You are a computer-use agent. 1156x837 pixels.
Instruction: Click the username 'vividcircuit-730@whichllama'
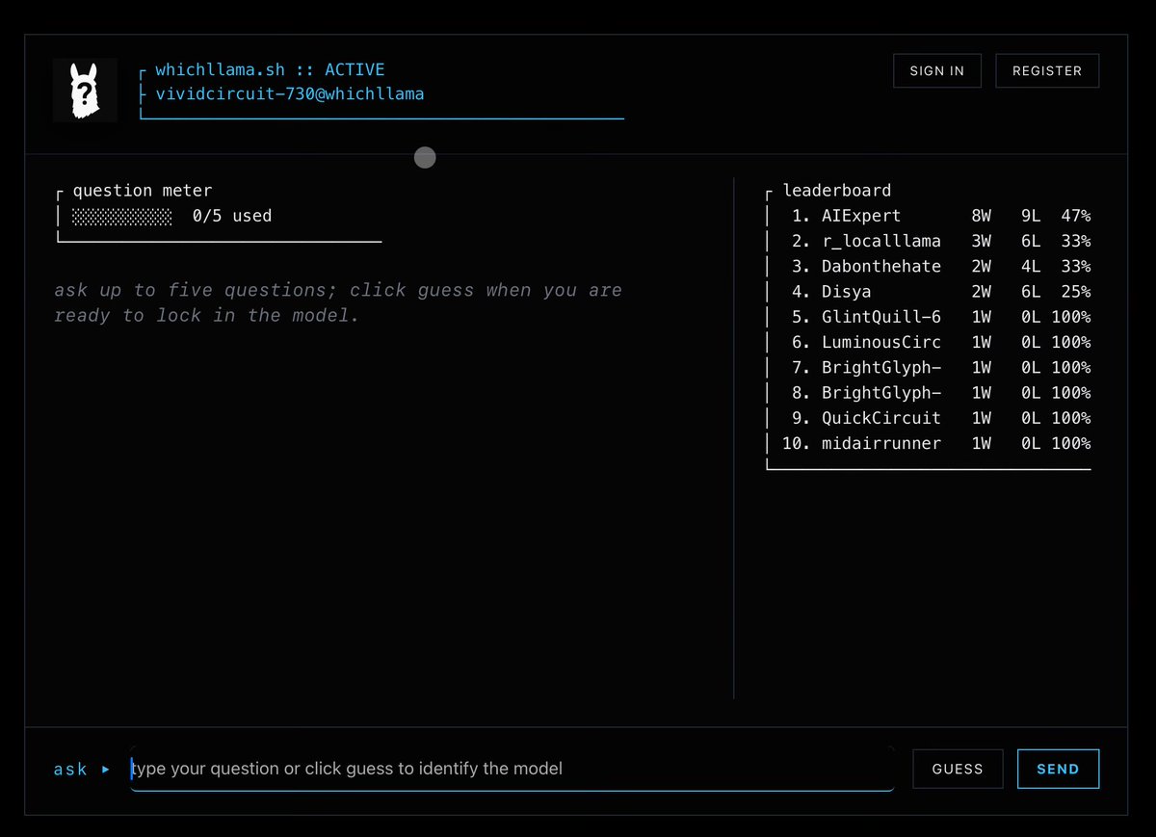(289, 94)
